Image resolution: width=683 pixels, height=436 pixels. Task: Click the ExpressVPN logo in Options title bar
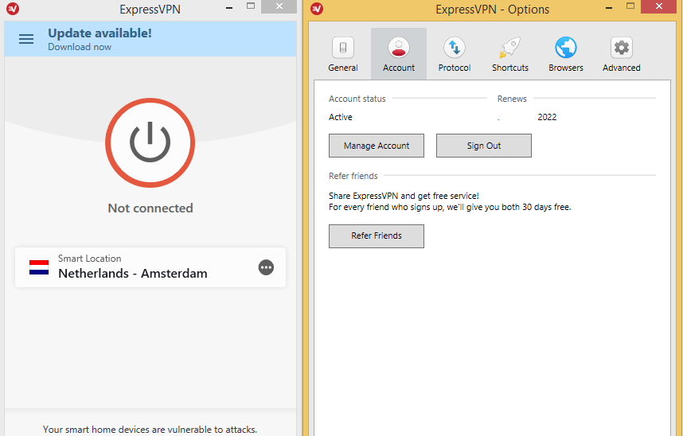pos(317,8)
